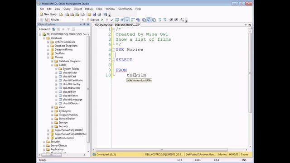Image resolution: width=290 pixels, height=163 pixels.
Task: Open the active files dropdown arrow
Action: (246, 25)
